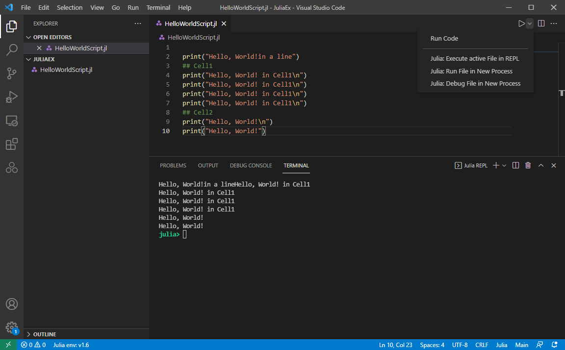Click the ## Cell1 comment line
The width and height of the screenshot is (565, 350).
198,66
